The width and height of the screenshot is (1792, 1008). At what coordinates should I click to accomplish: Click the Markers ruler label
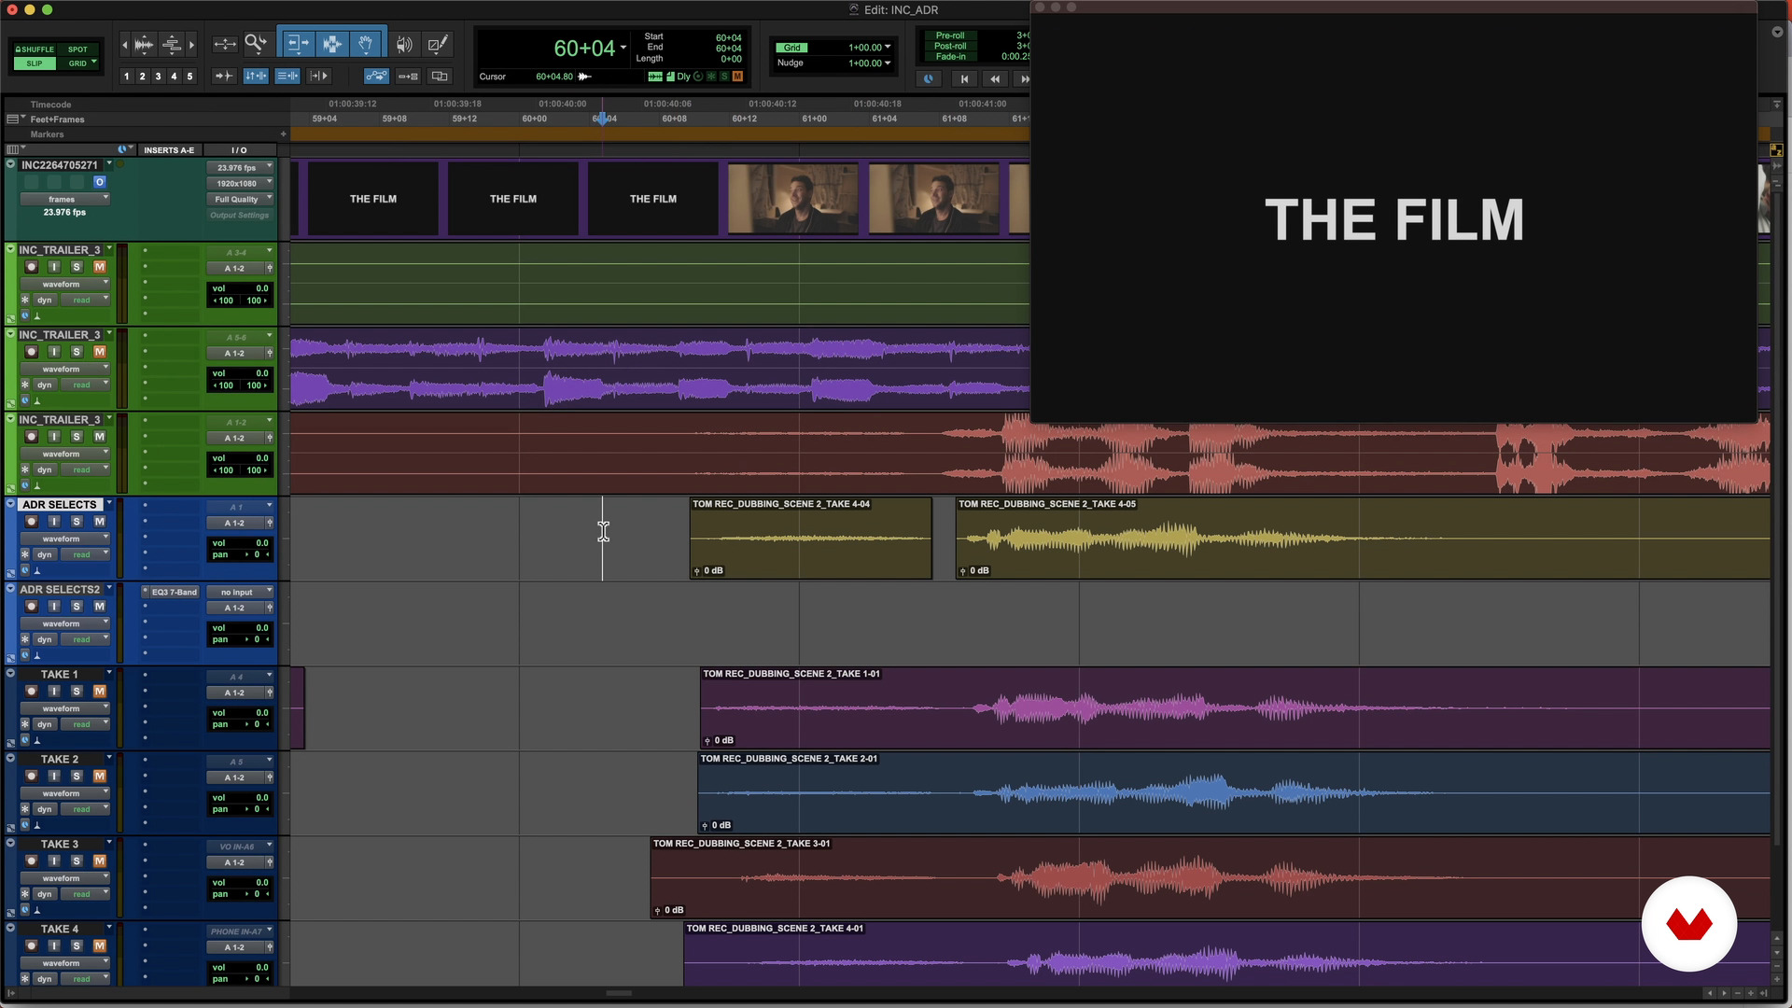(47, 134)
